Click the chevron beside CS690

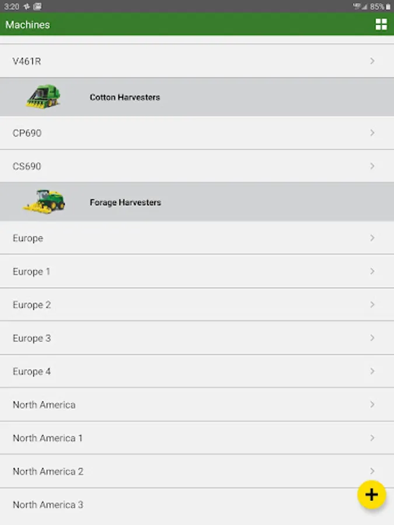[372, 166]
